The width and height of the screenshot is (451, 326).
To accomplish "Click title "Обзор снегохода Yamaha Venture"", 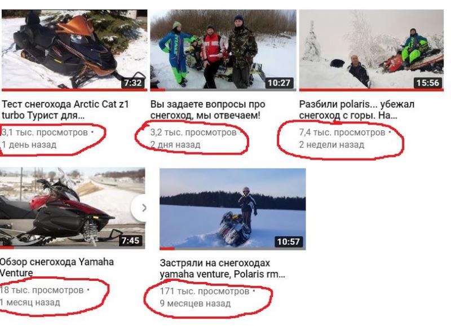I will tap(57, 267).
